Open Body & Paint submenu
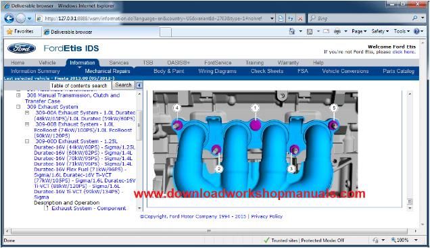The image size is (430, 248). [168, 71]
